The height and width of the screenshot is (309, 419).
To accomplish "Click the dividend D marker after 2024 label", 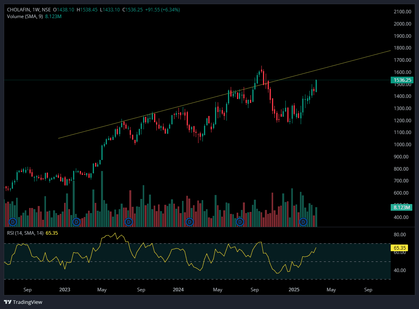I will [189, 222].
